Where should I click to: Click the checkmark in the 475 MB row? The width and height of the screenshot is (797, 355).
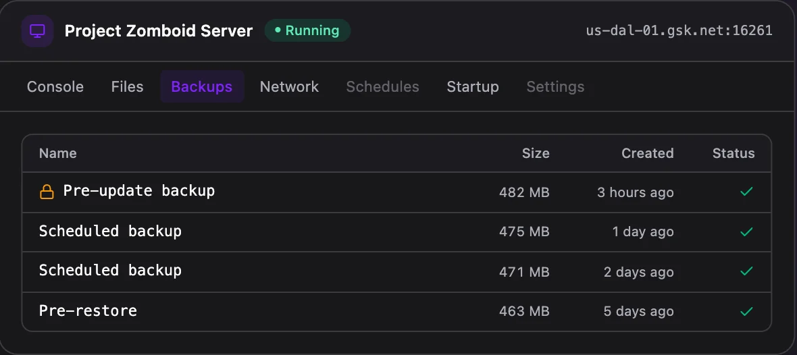pyautogui.click(x=746, y=231)
